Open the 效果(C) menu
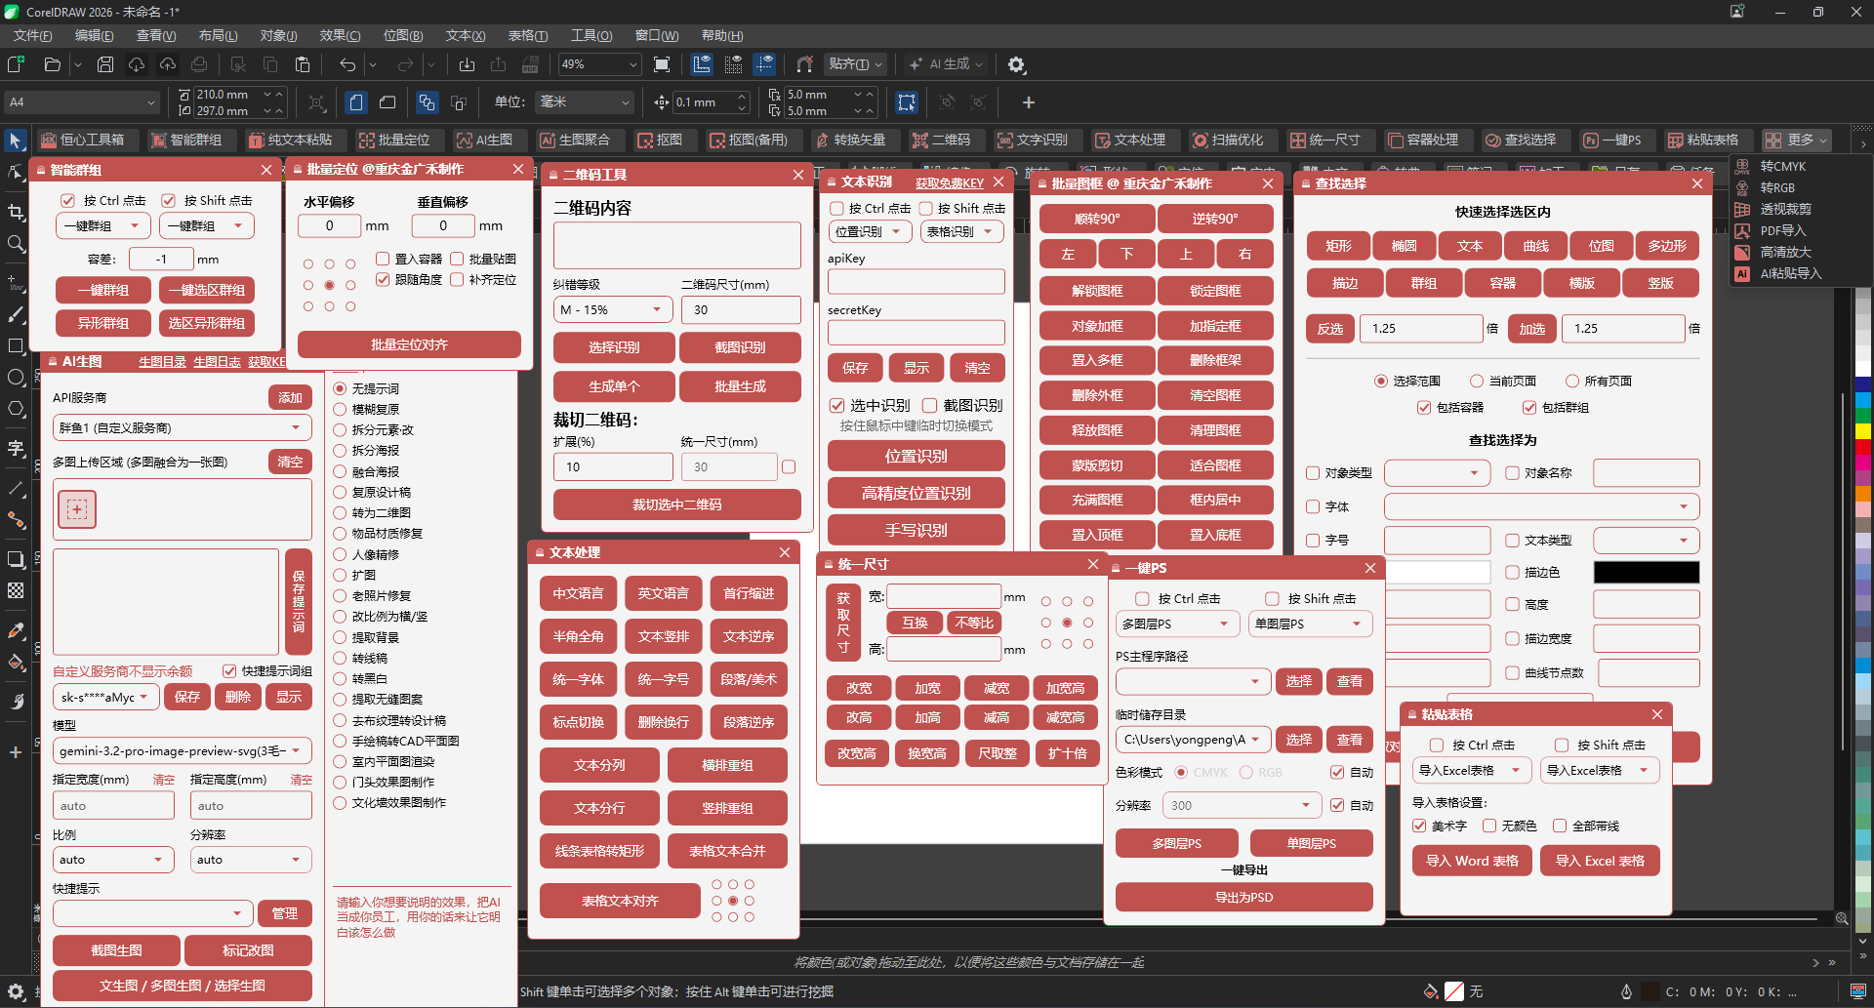This screenshot has width=1874, height=1008. pos(340,35)
